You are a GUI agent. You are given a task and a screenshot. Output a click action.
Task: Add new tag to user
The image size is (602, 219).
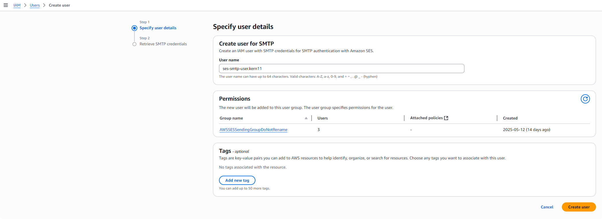[237, 180]
